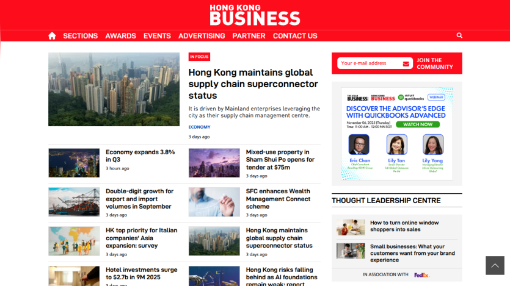510x286 pixels.
Task: Click the WATCH NOW button in webinar ad
Action: [418, 124]
